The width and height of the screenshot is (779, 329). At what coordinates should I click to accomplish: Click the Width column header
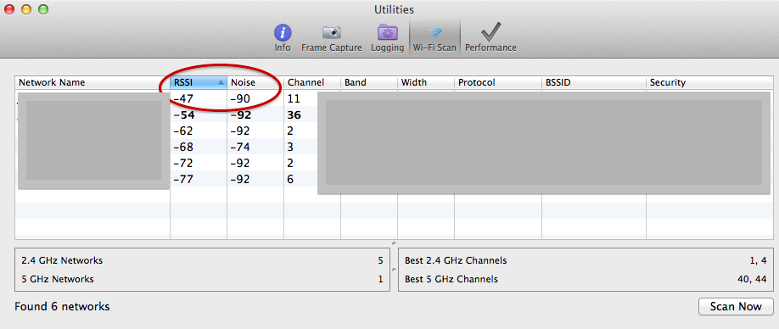pos(426,82)
